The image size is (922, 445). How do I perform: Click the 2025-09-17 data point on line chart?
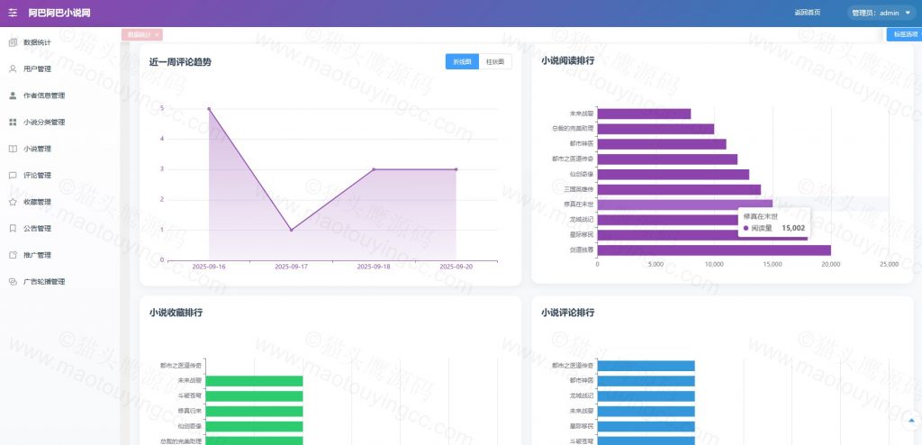coord(291,230)
